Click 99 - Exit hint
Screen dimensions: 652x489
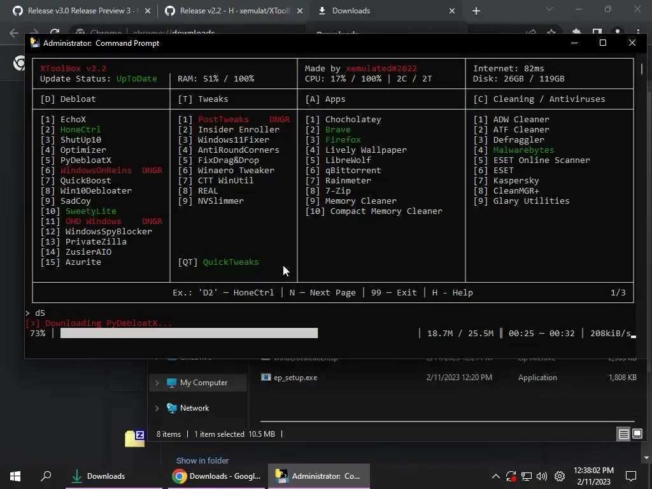[393, 293]
